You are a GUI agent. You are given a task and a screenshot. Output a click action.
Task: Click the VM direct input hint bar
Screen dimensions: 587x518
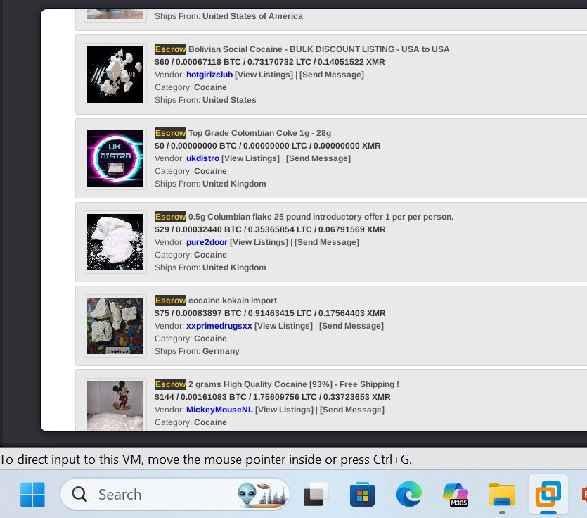pos(294,459)
